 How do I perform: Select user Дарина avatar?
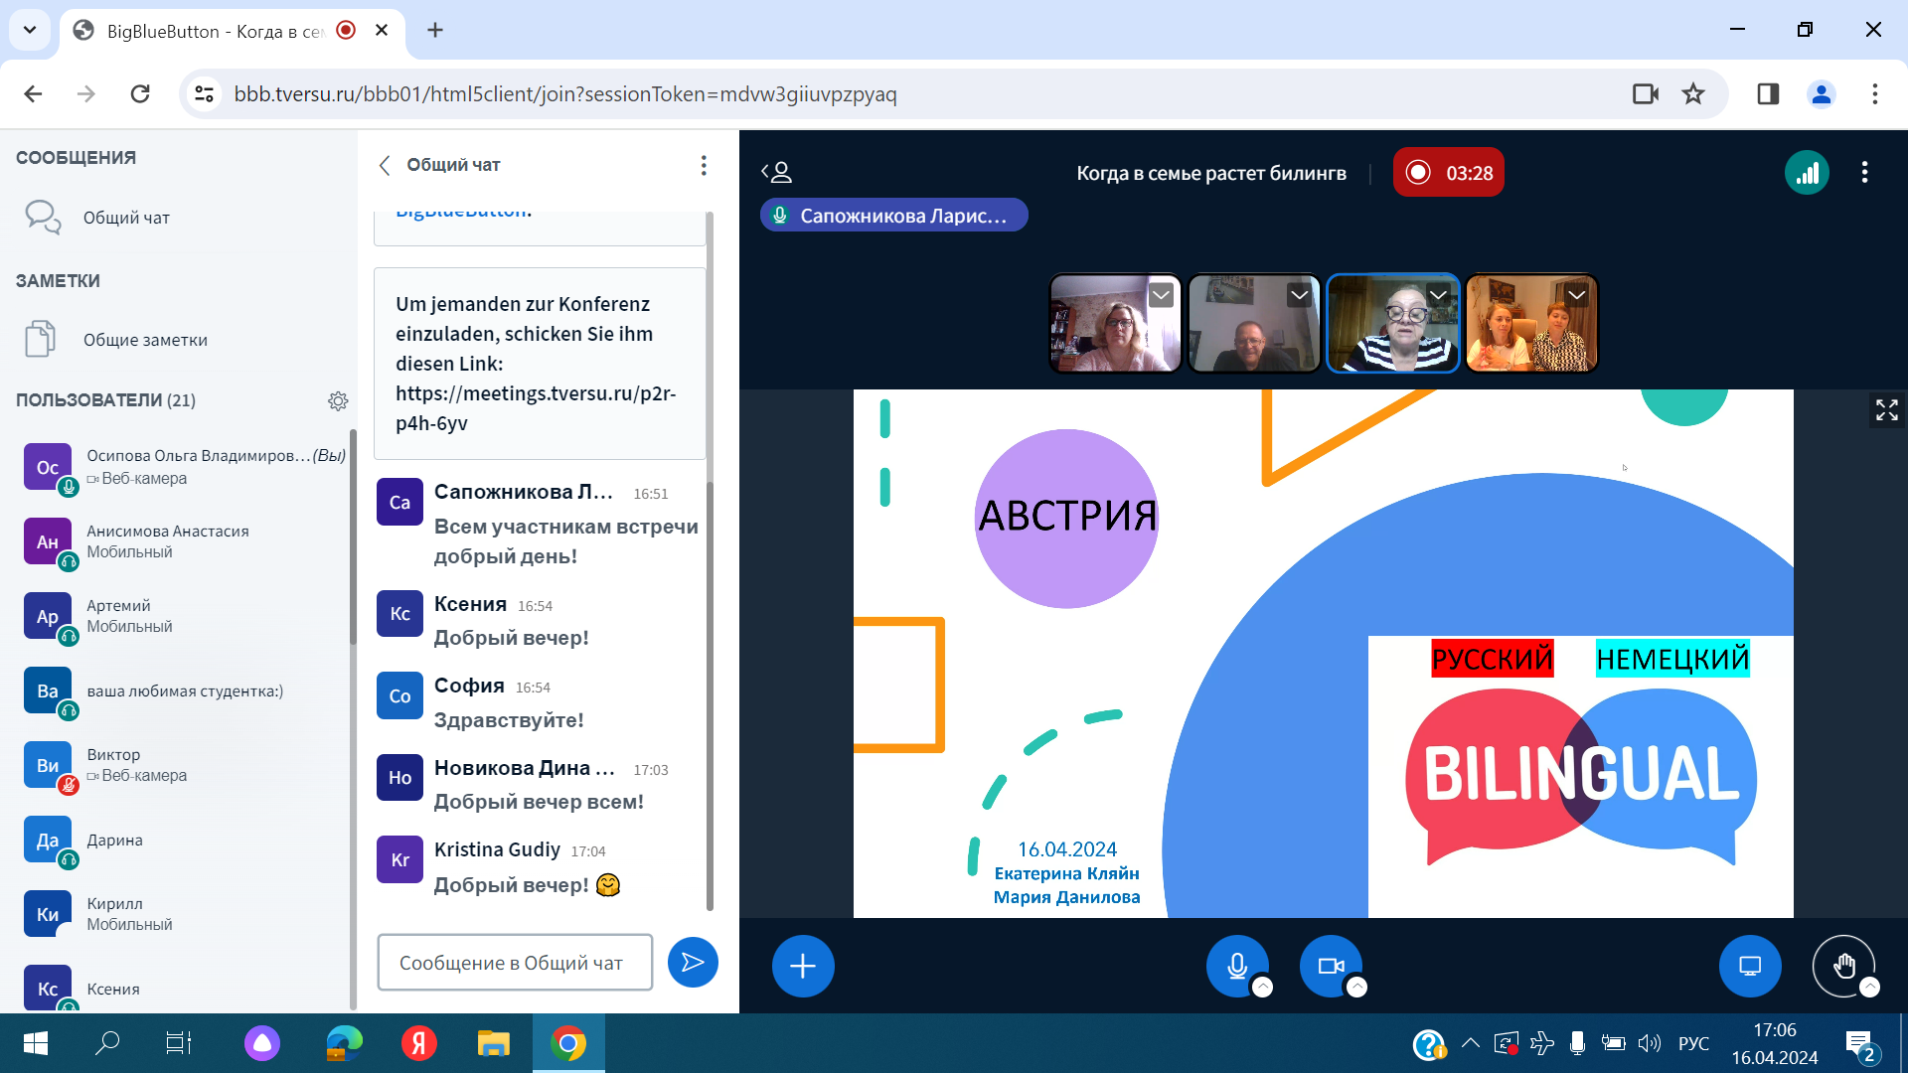pyautogui.click(x=48, y=840)
